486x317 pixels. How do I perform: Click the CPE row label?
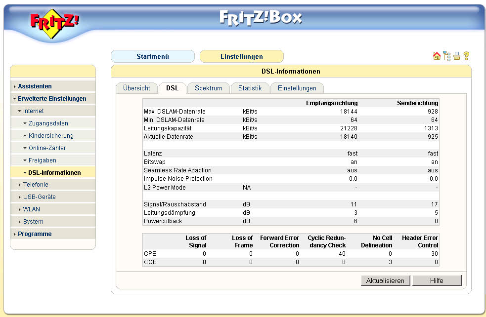[x=150, y=253]
